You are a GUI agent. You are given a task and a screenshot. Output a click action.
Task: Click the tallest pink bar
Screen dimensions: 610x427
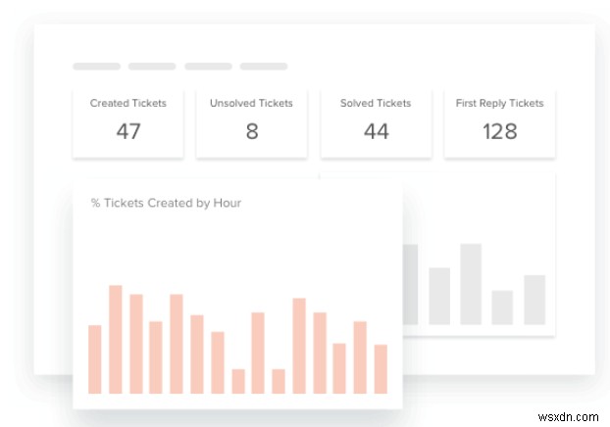pyautogui.click(x=116, y=339)
